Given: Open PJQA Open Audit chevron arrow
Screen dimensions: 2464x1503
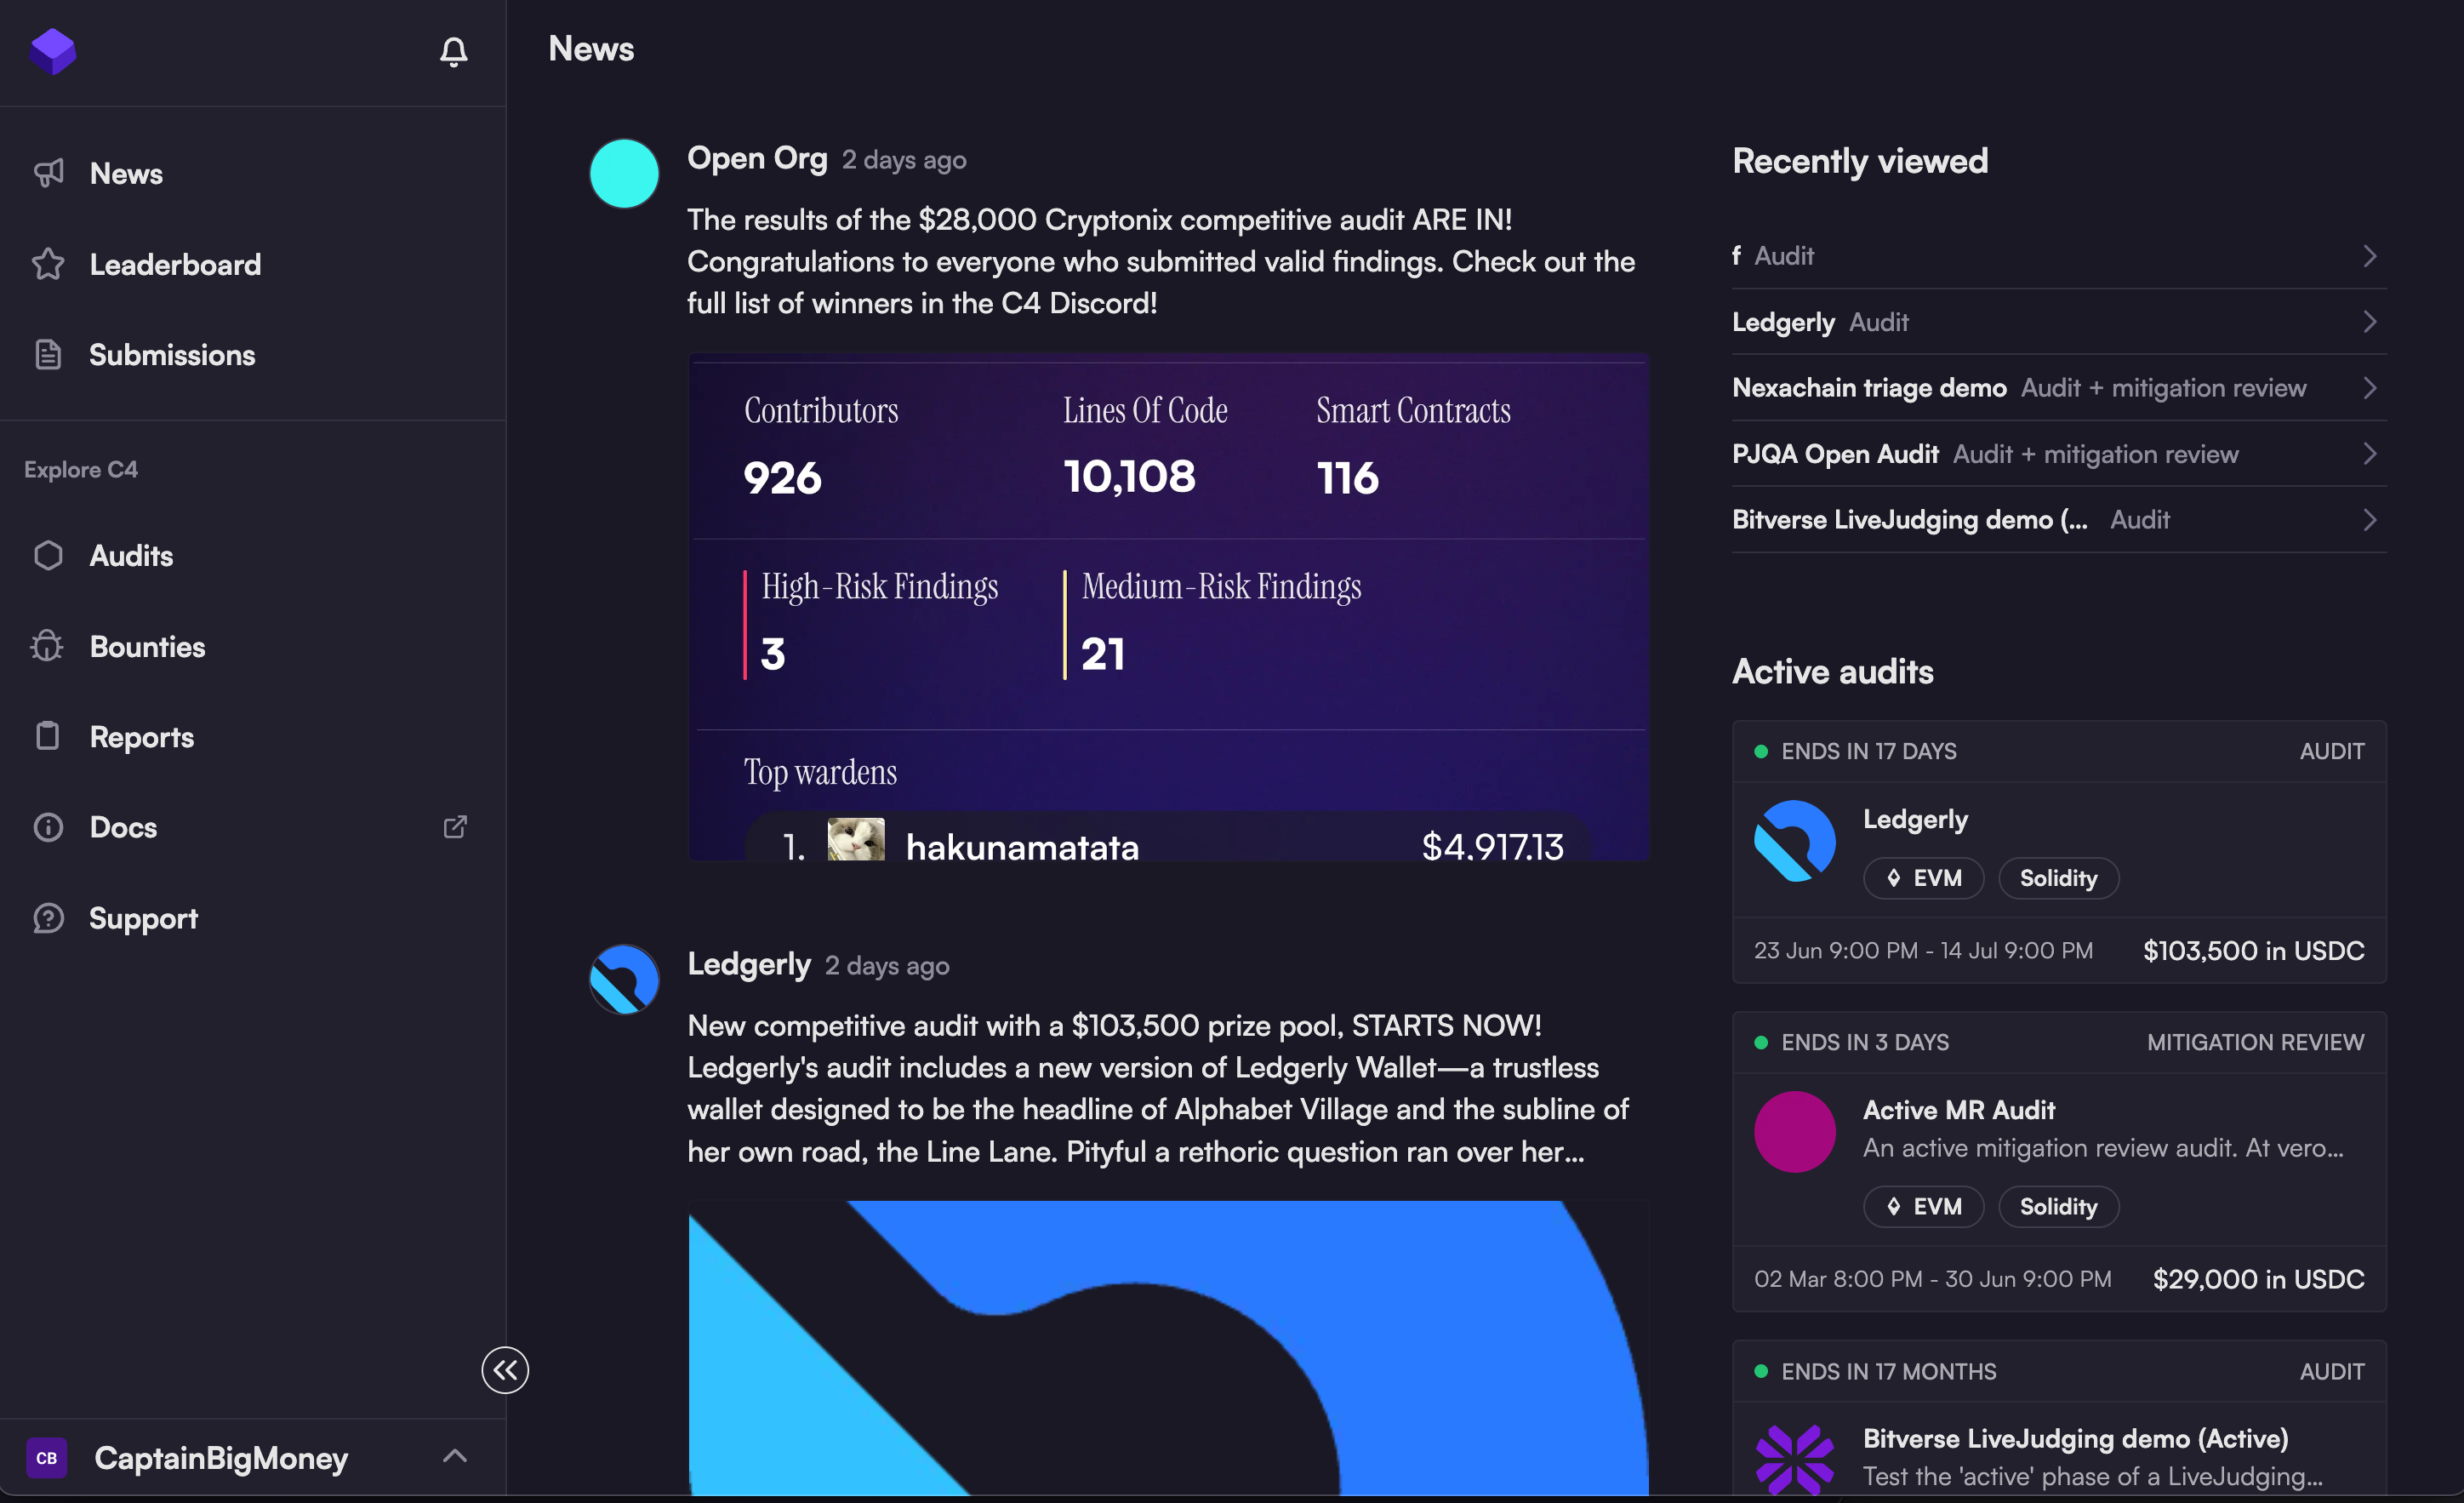Looking at the screenshot, I should click(x=2369, y=454).
